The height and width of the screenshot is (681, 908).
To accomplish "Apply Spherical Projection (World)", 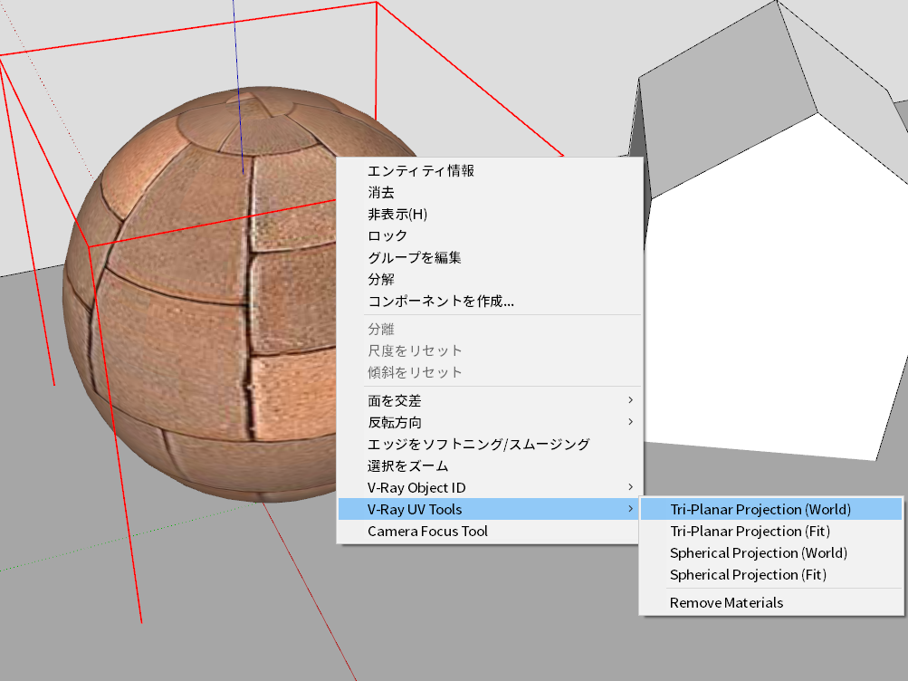I will [x=771, y=553].
